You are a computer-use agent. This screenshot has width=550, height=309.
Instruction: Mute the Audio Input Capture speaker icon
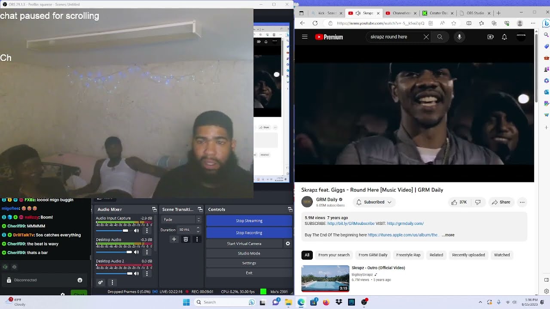coord(137,230)
